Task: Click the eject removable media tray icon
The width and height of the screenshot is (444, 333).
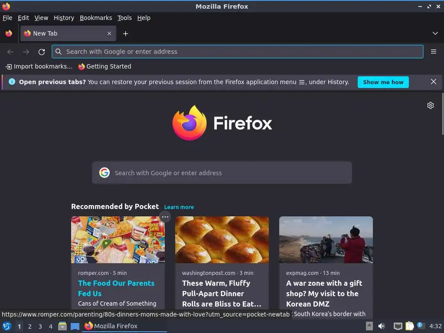Action: coord(369,326)
